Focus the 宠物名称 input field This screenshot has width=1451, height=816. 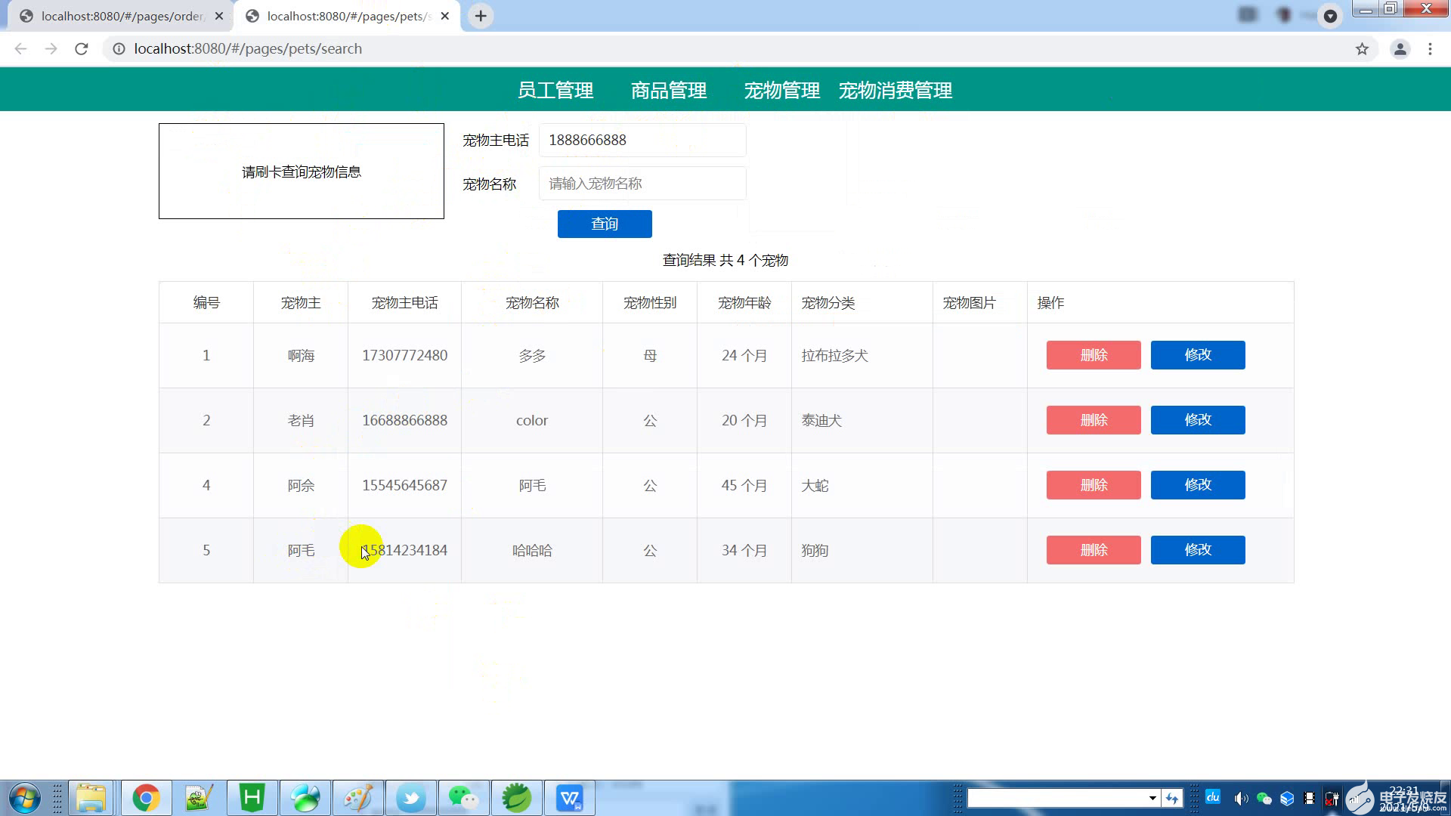642,184
